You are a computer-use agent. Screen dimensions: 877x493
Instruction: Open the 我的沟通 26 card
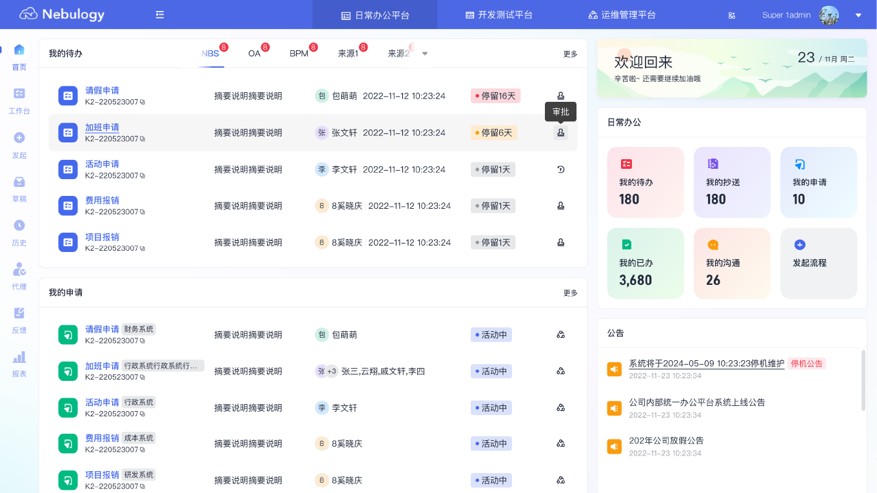(732, 263)
